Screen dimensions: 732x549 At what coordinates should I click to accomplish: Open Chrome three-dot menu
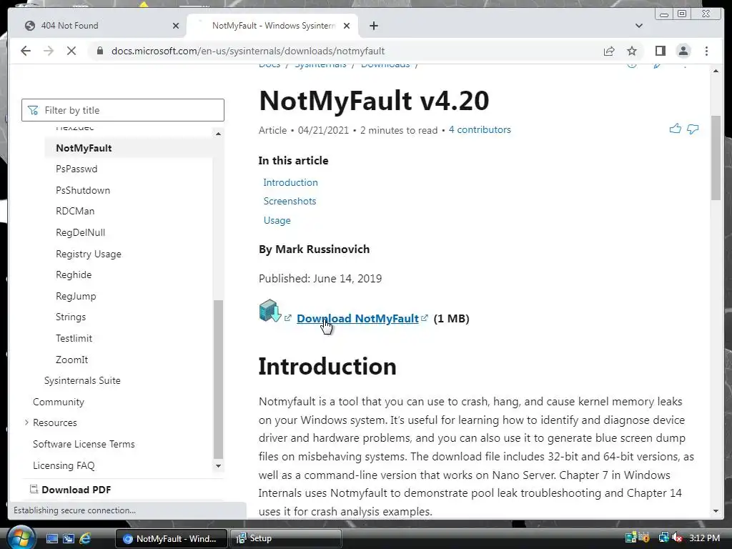pos(706,51)
